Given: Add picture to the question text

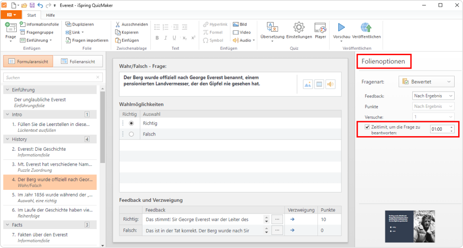Looking at the screenshot, I should 308,84.
